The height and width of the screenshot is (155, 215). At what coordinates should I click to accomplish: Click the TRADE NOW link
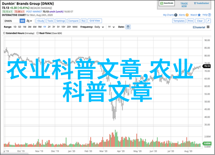coord(184,5)
